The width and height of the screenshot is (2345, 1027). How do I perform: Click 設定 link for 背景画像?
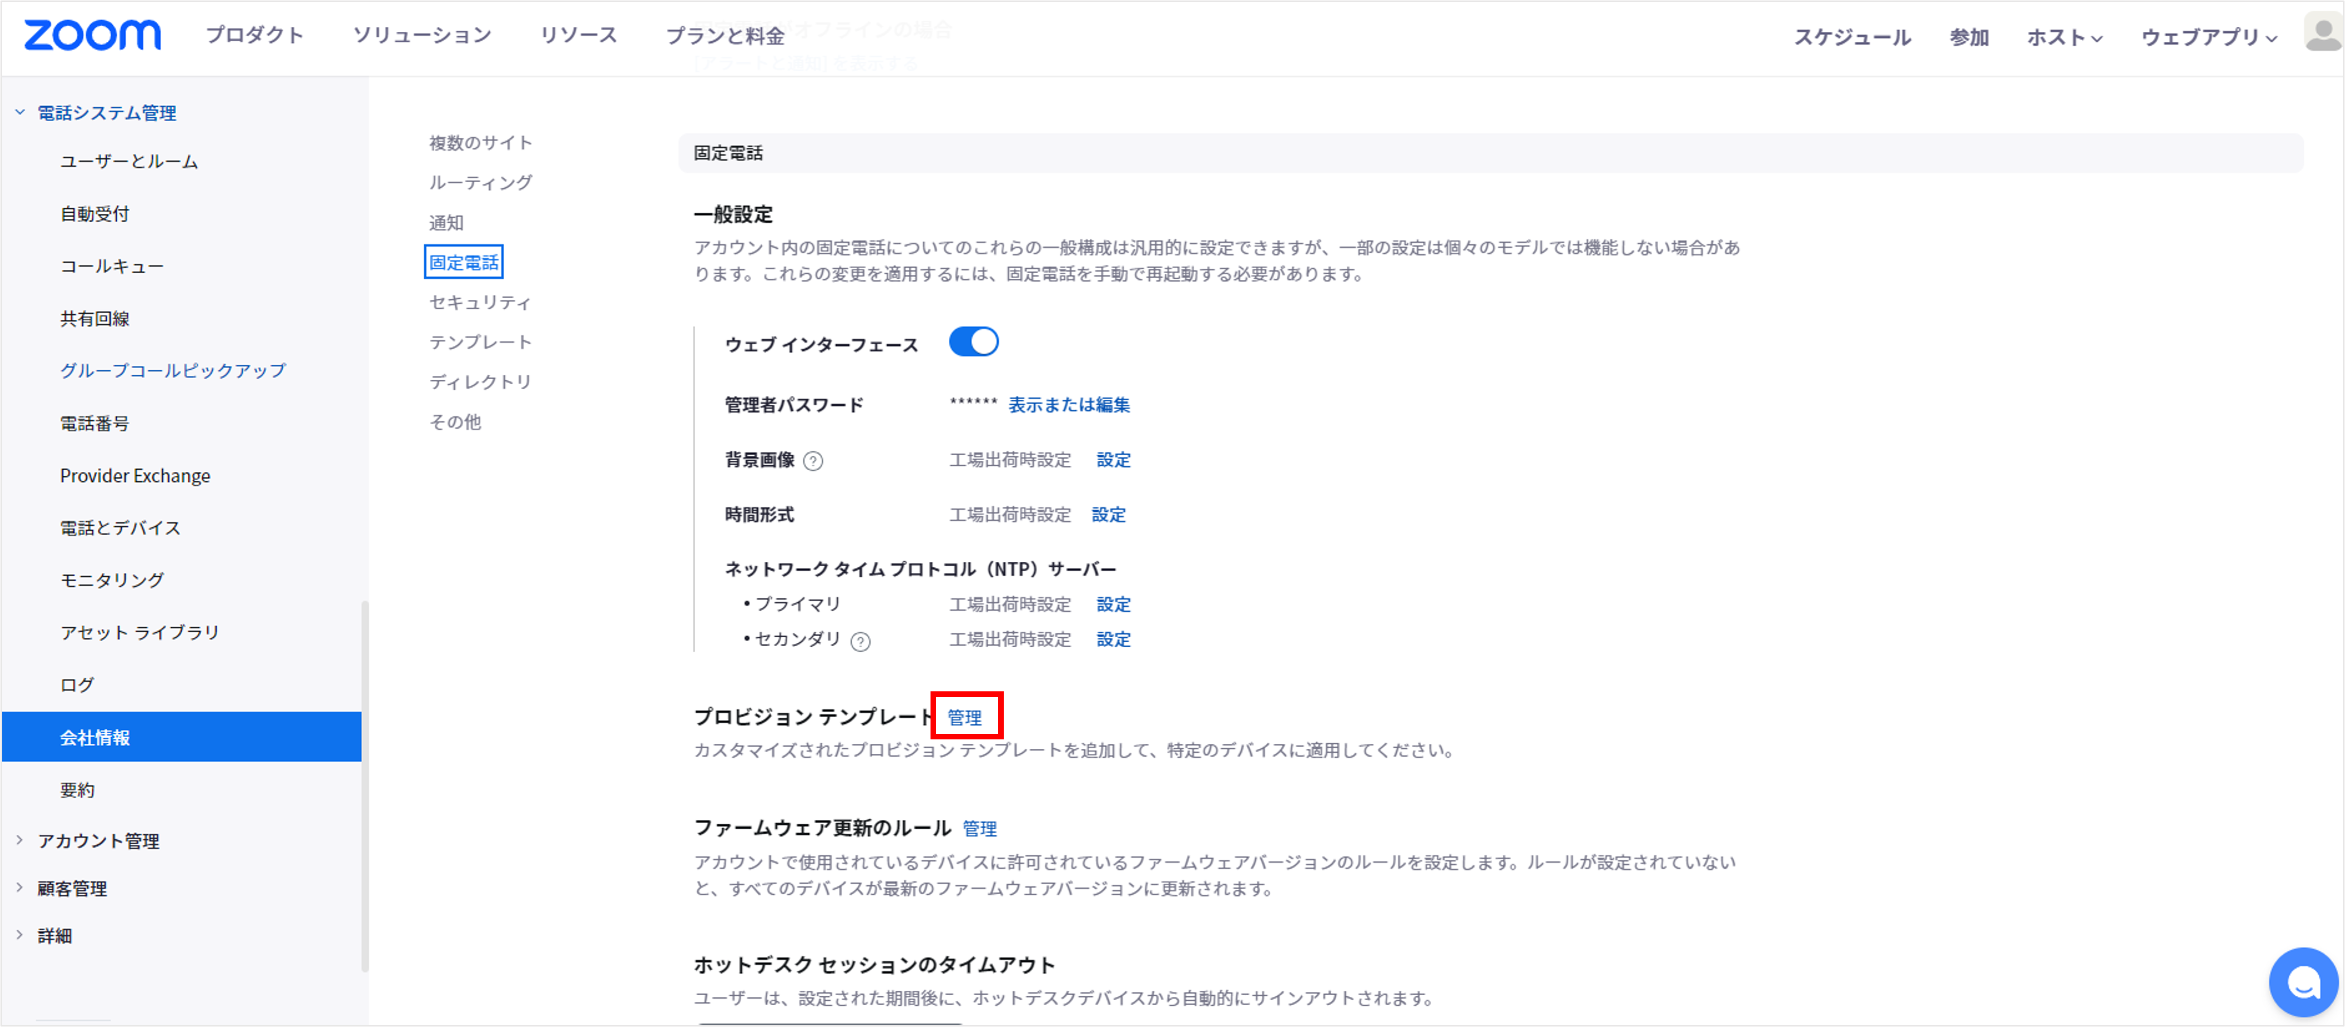1113,460
